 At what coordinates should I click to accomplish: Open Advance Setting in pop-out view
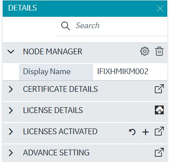[159, 152]
